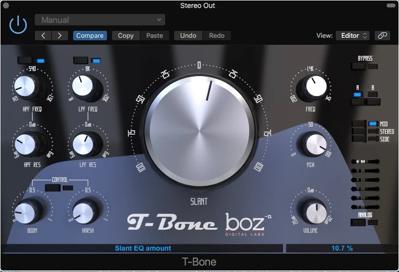Click the Redo button

pos(217,36)
